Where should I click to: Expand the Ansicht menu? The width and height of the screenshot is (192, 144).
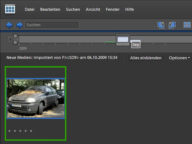click(93, 9)
